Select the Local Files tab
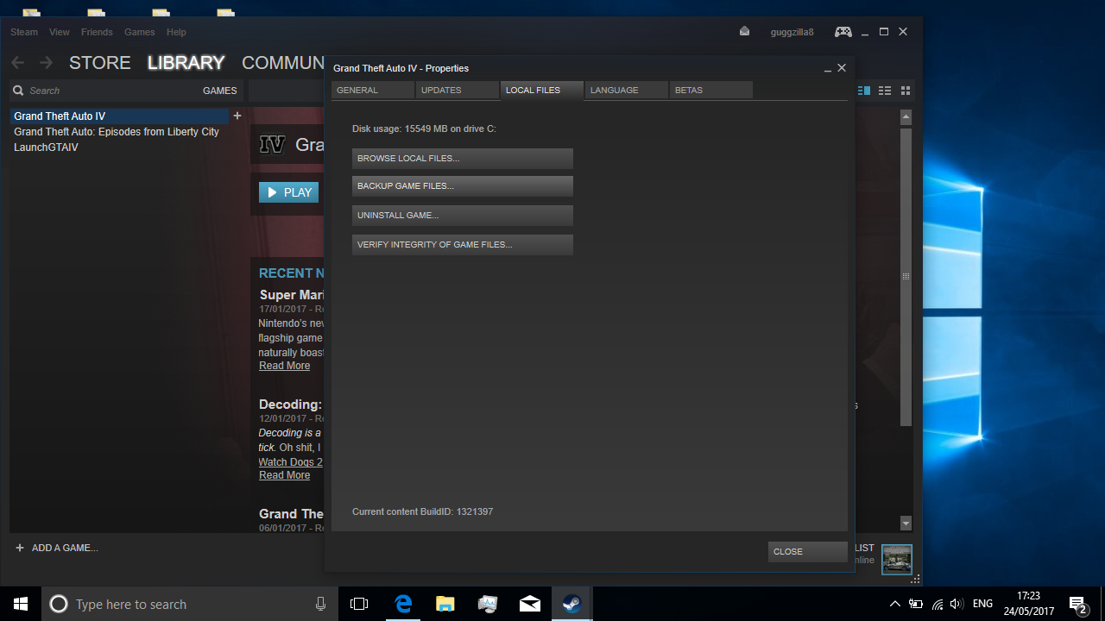This screenshot has height=621, width=1105. pyautogui.click(x=542, y=91)
